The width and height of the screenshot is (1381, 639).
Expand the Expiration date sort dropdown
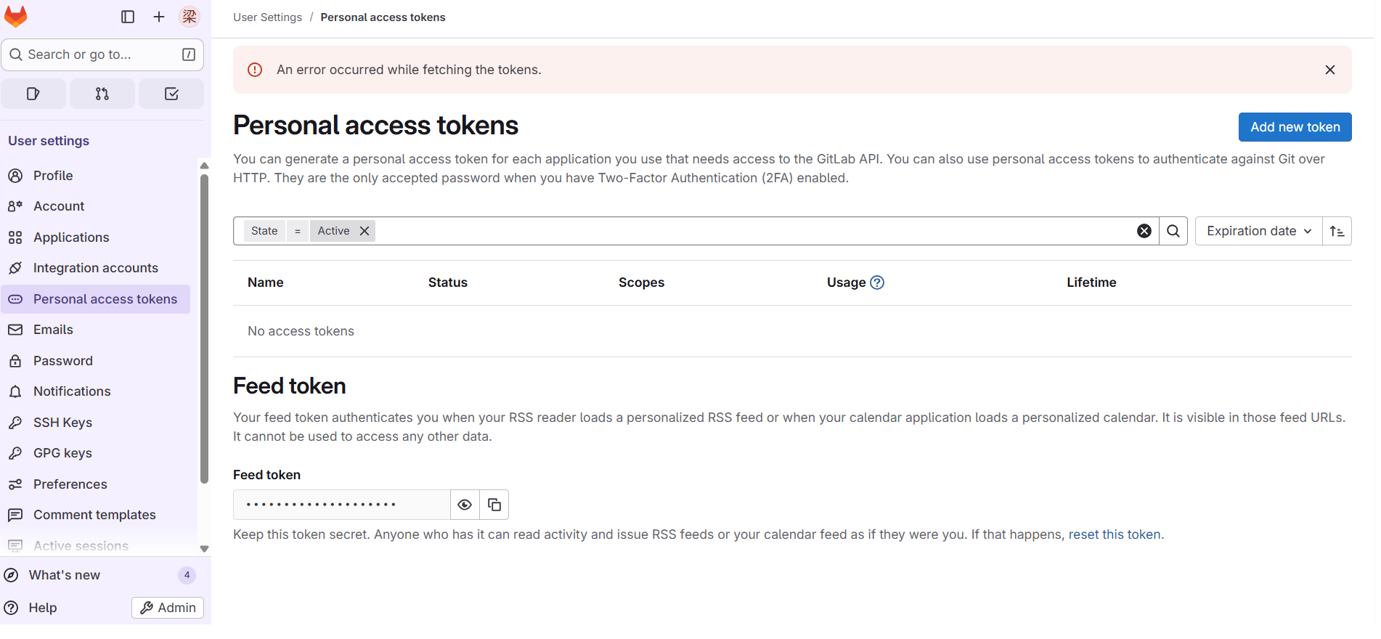[x=1258, y=231]
